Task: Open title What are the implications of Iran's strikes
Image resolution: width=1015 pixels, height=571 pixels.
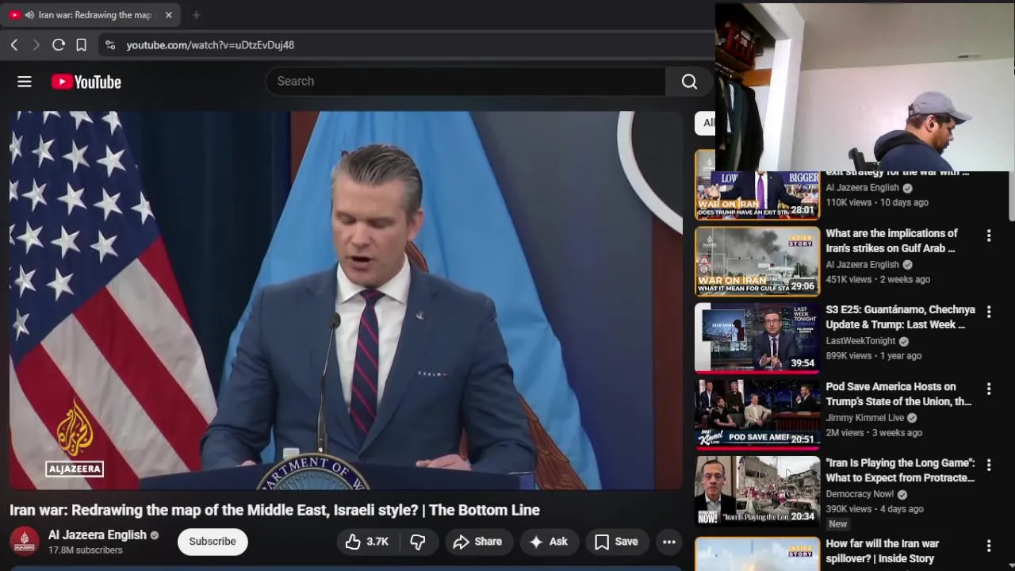Action: pyautogui.click(x=891, y=240)
